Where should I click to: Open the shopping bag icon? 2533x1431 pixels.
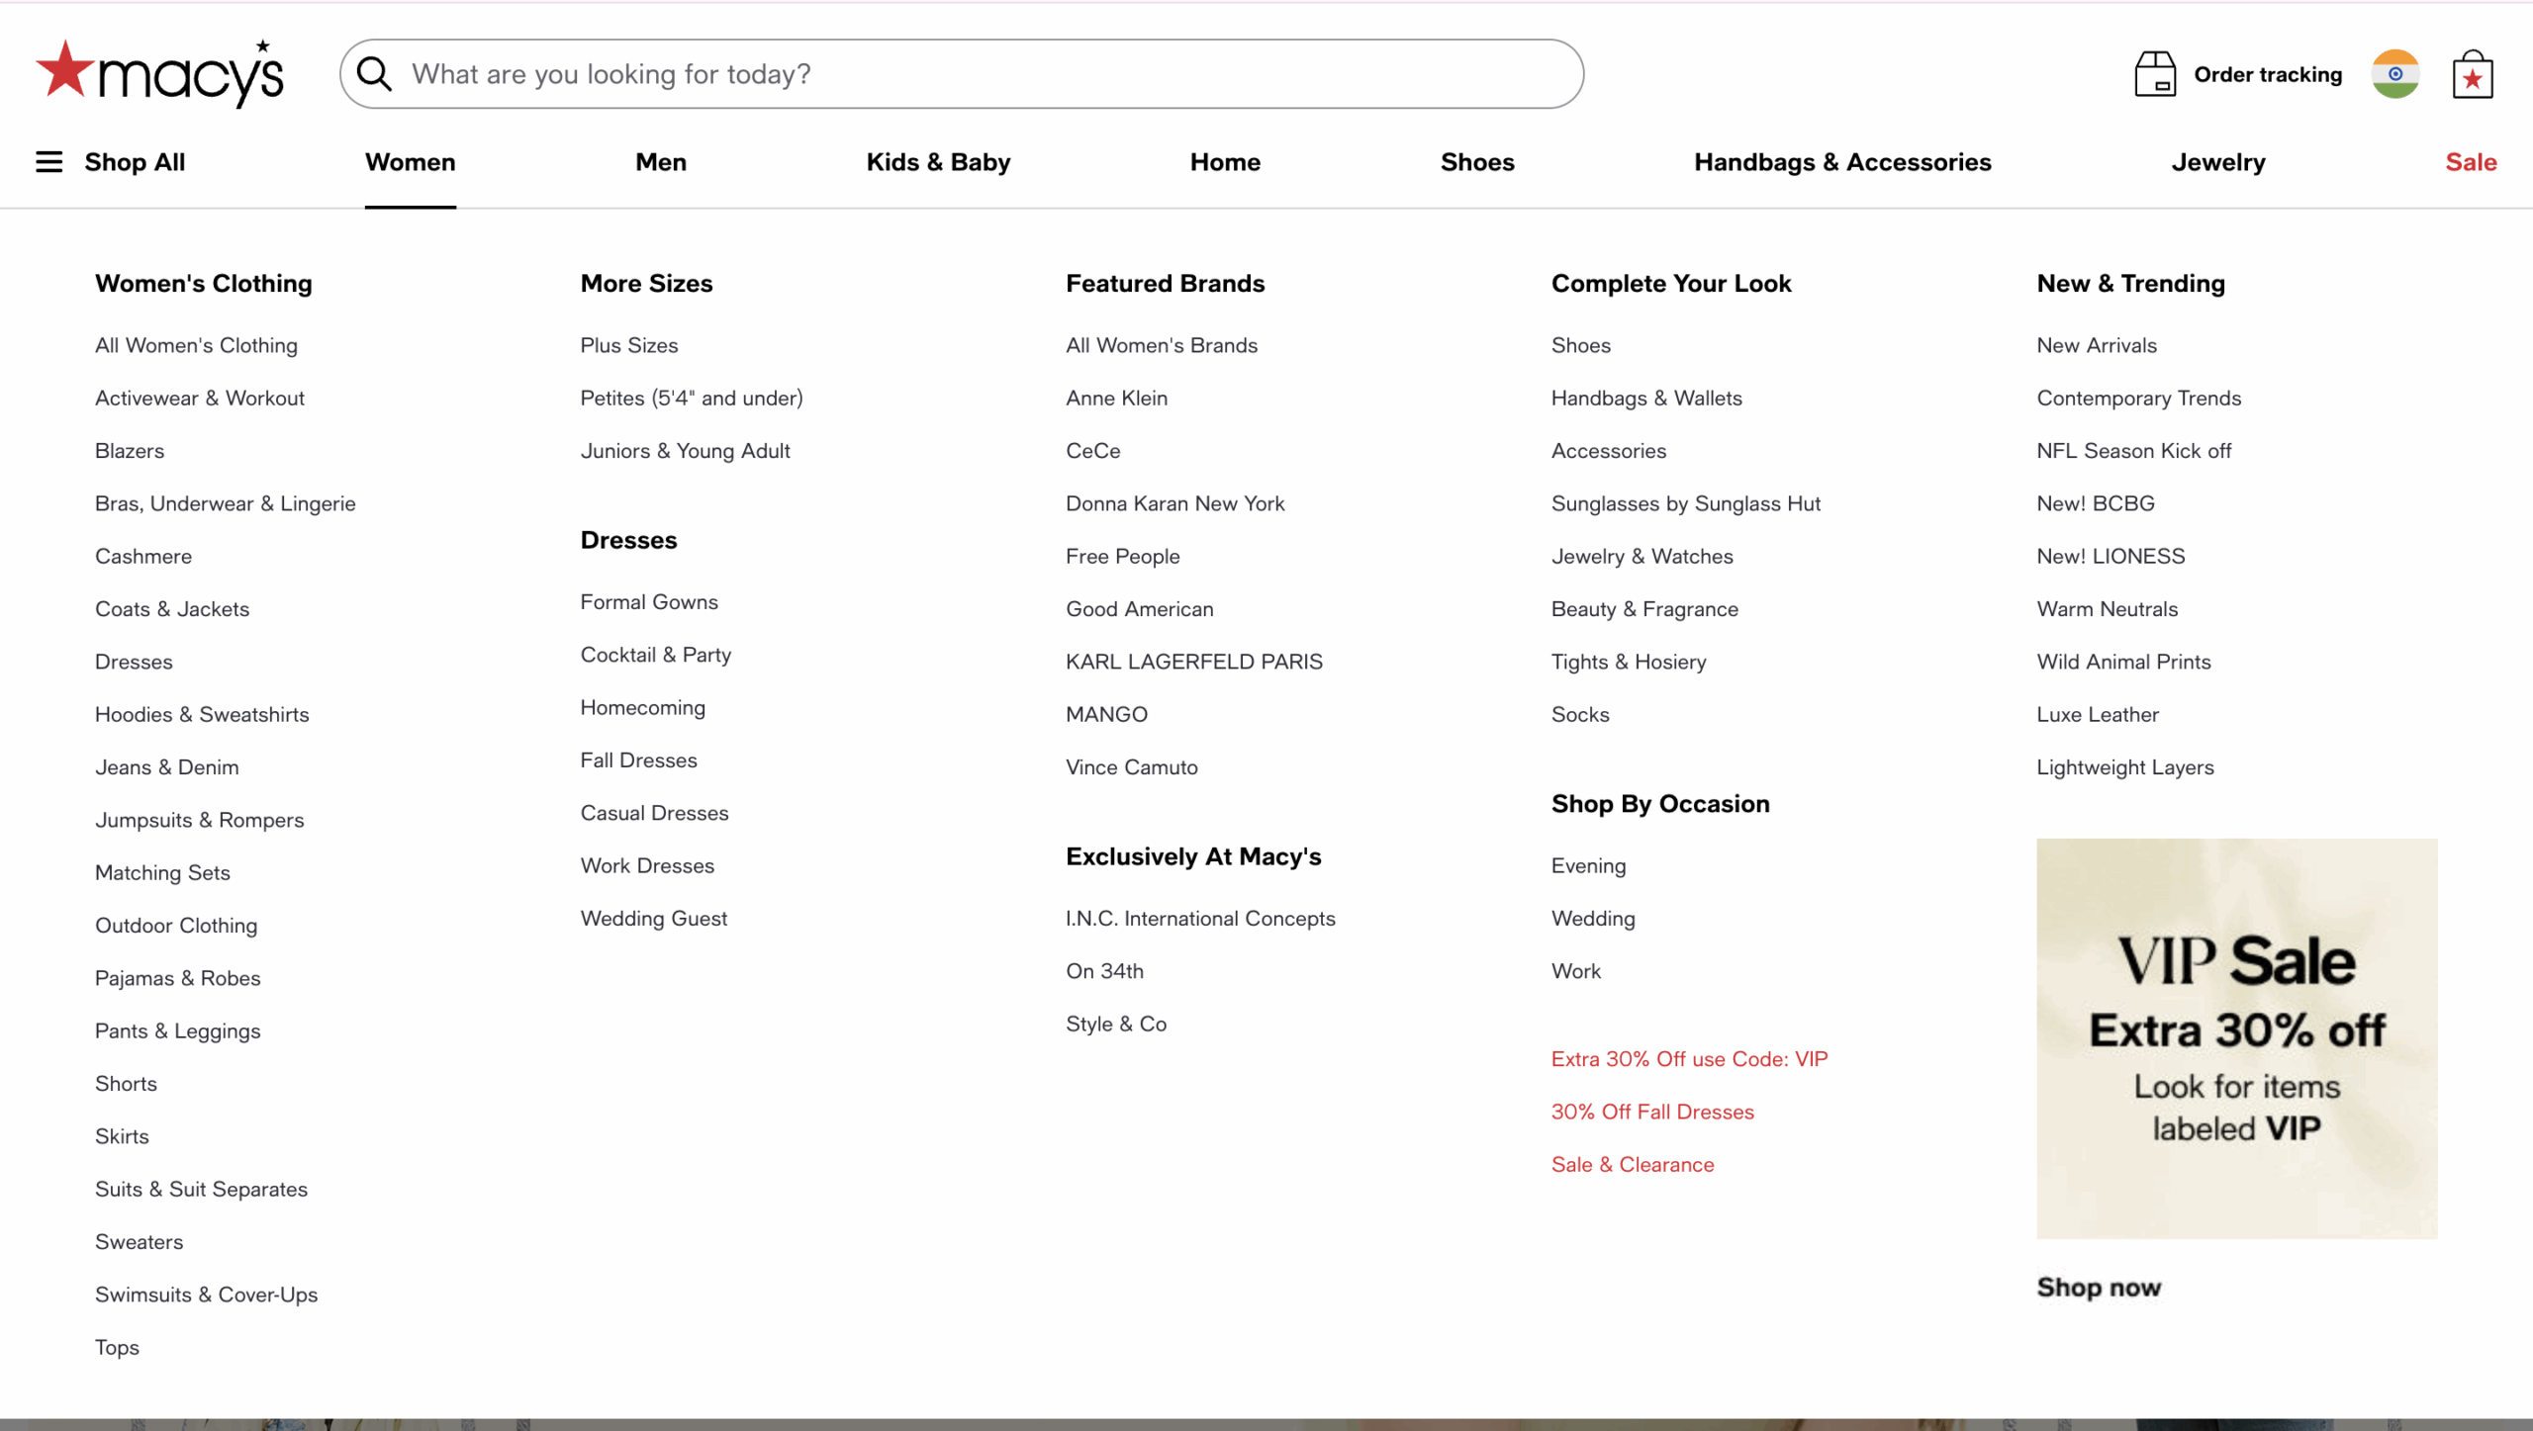click(2473, 74)
